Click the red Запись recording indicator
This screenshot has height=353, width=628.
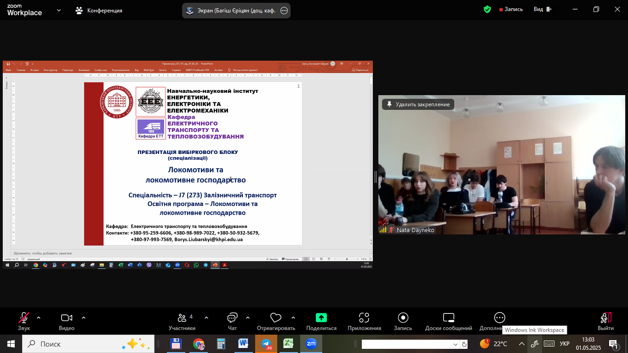click(511, 9)
